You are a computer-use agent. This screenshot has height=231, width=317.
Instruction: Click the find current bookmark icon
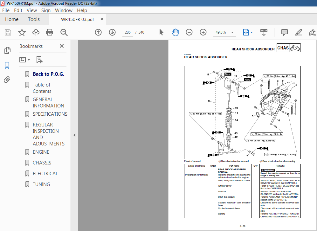pyautogui.click(x=39, y=60)
